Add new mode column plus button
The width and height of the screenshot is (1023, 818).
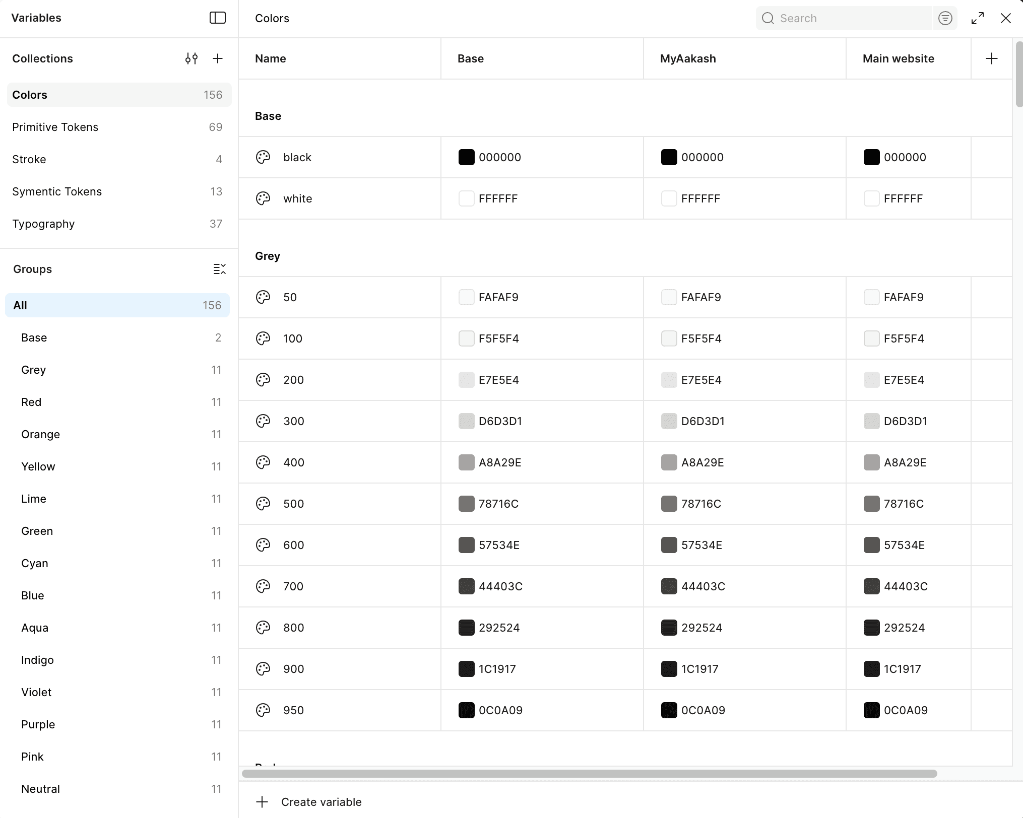point(991,58)
